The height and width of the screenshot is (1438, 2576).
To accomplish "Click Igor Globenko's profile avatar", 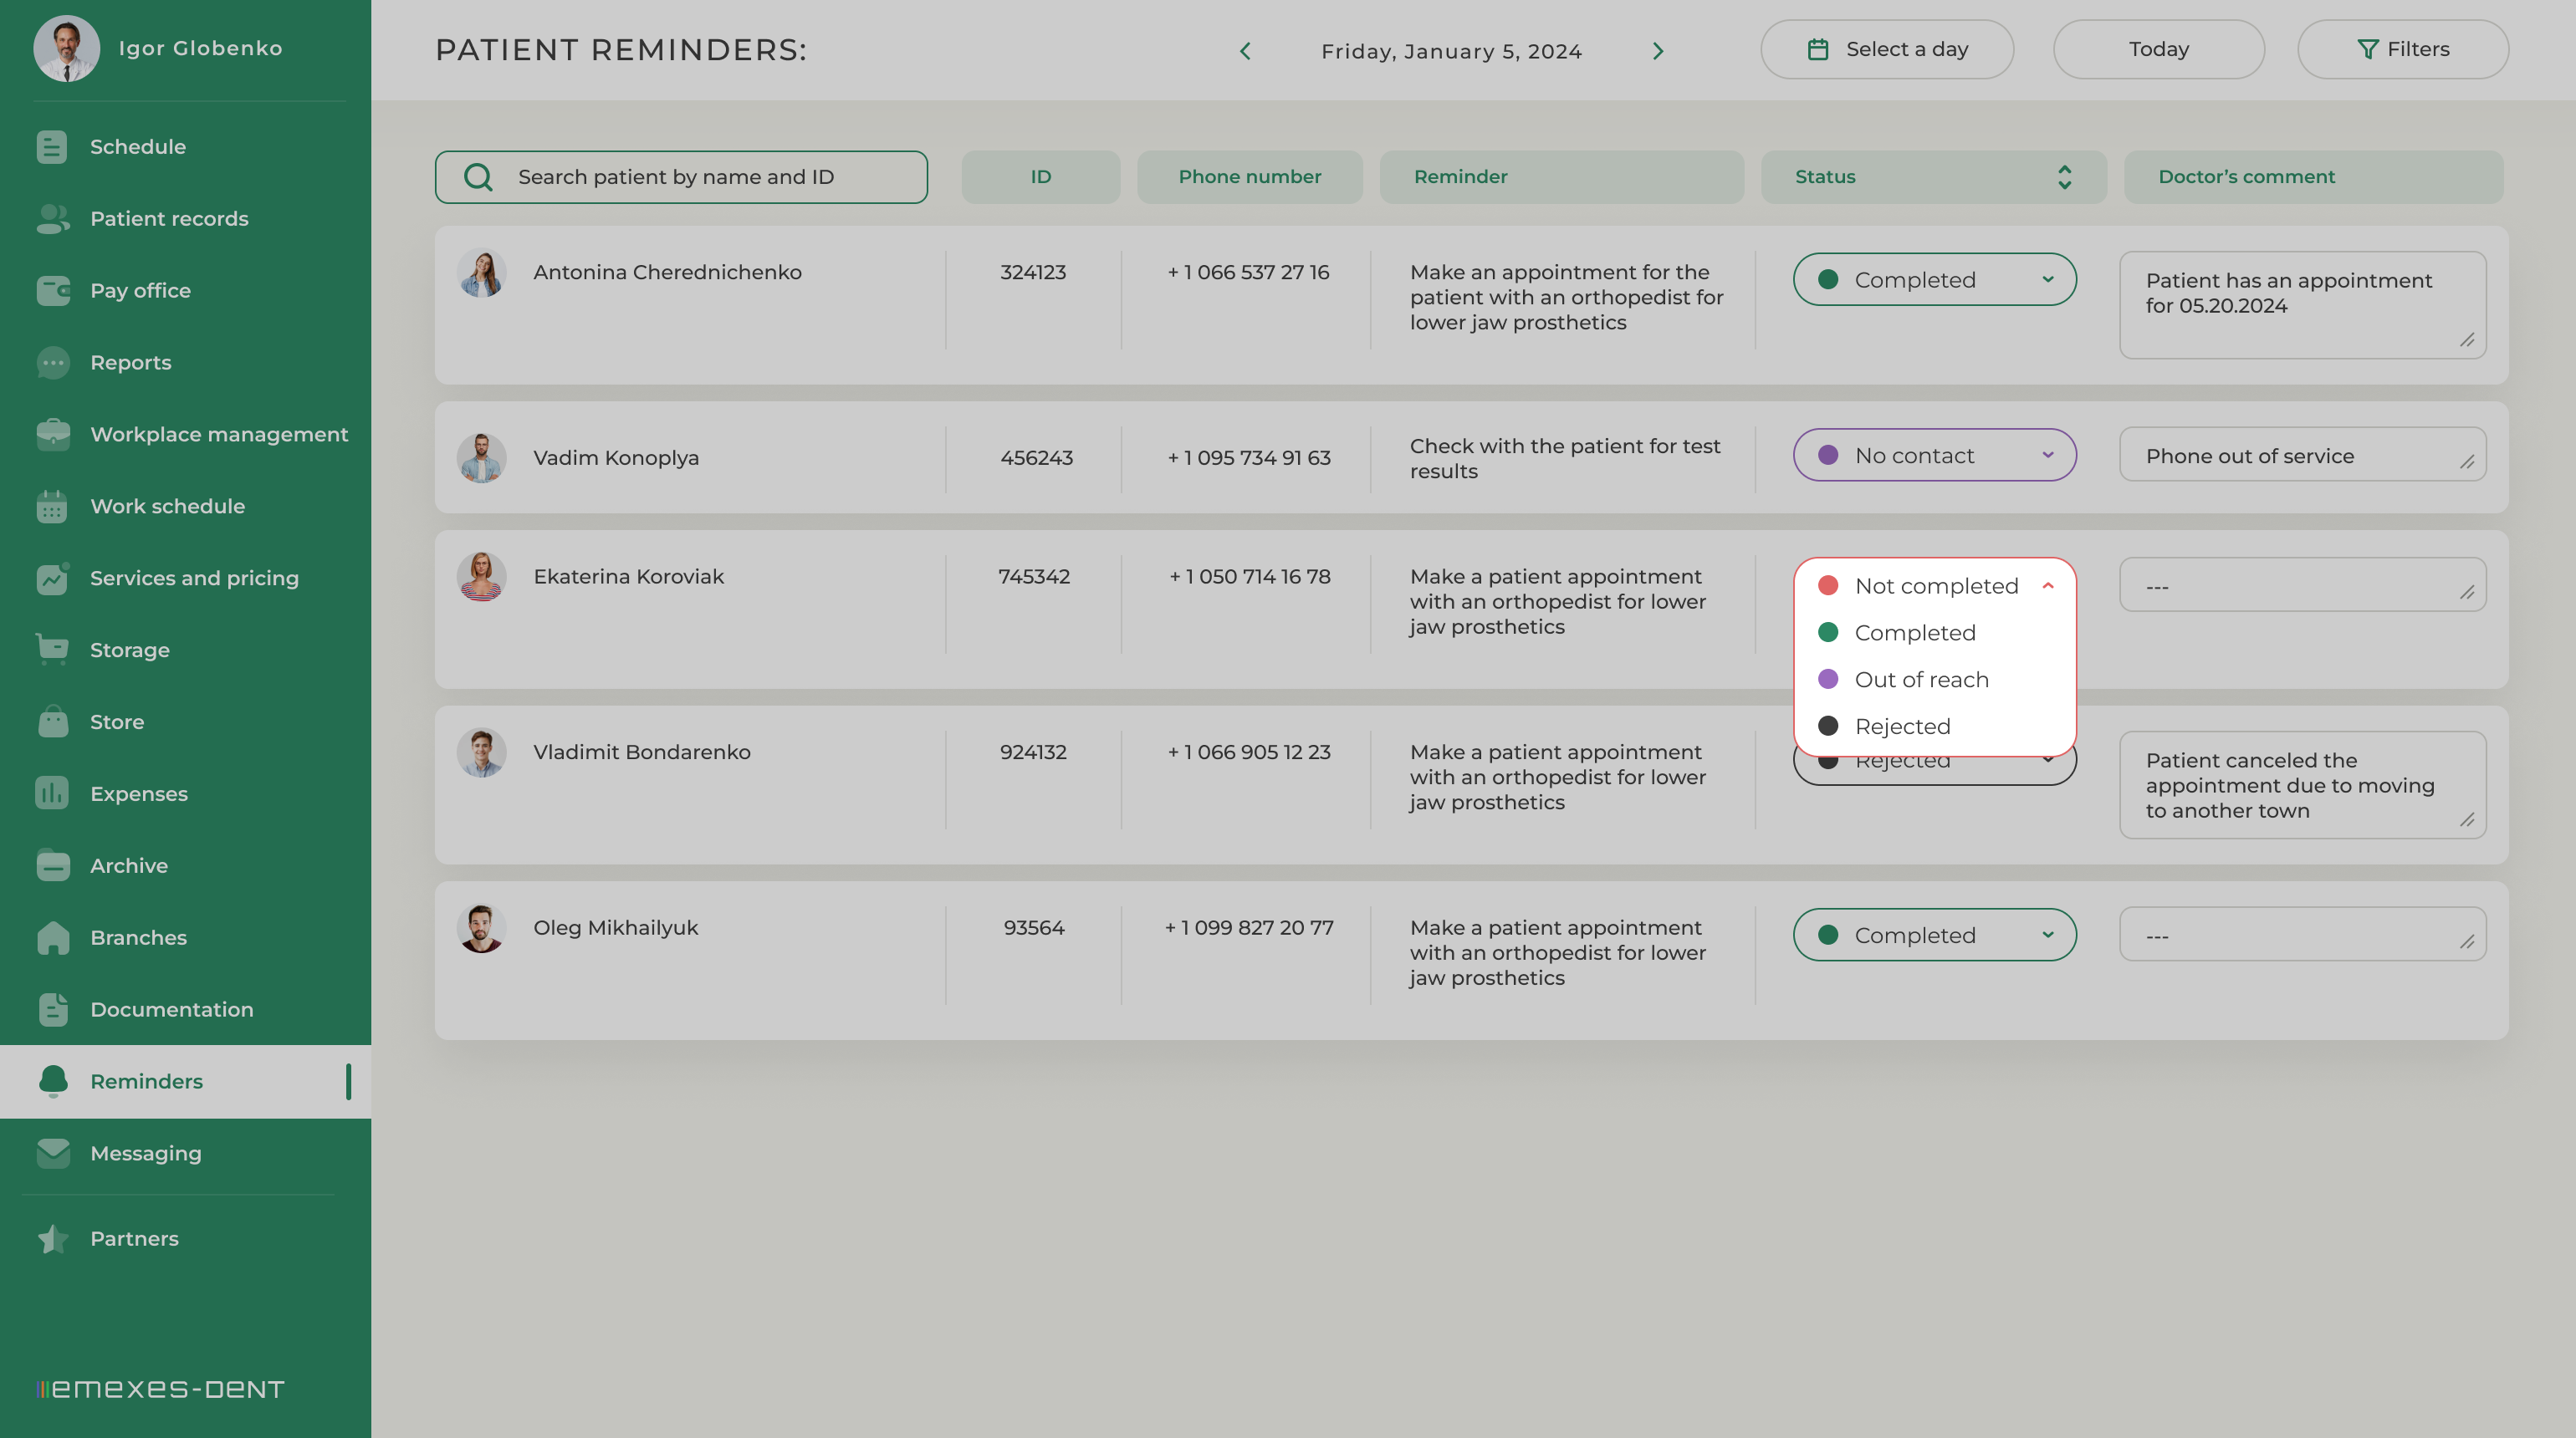I will pyautogui.click(x=67, y=48).
